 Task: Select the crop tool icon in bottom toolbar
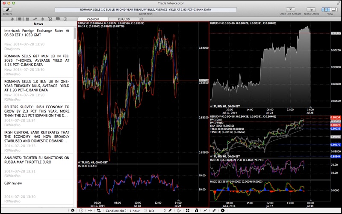(99, 211)
